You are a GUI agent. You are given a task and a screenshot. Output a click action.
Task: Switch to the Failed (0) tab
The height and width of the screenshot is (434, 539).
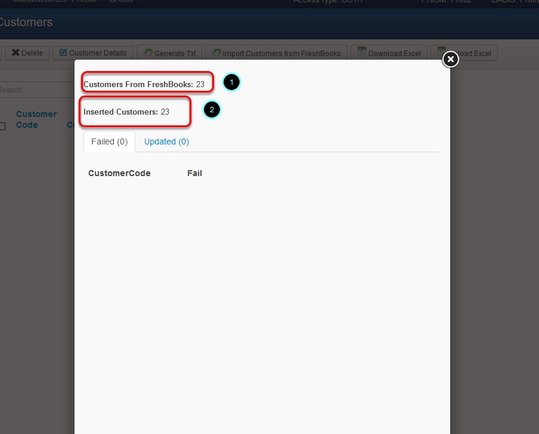[109, 141]
